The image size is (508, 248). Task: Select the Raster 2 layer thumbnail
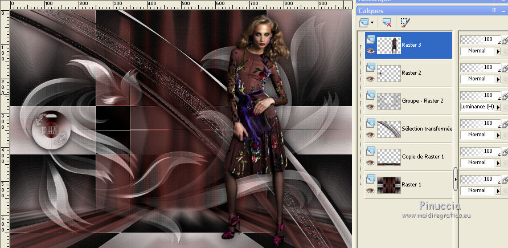[x=389, y=74]
